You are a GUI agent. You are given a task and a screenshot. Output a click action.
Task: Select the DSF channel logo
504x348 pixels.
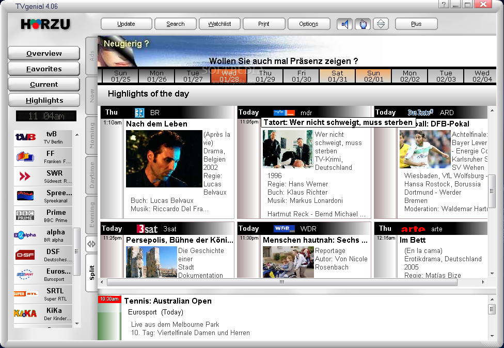click(25, 255)
